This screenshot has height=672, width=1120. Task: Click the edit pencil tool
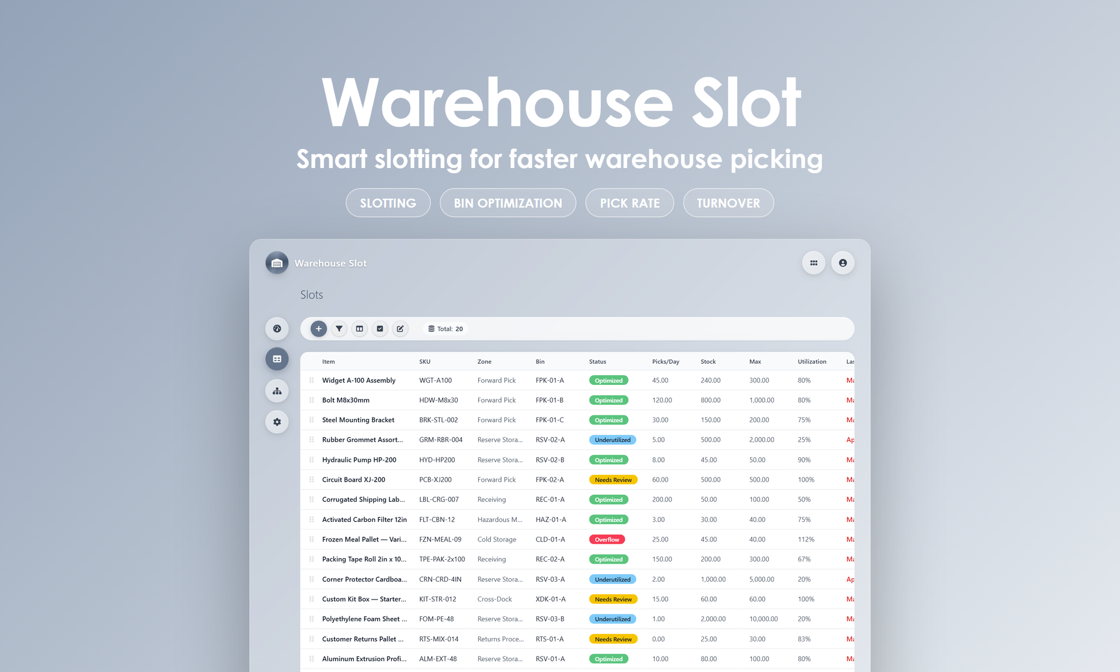point(400,329)
